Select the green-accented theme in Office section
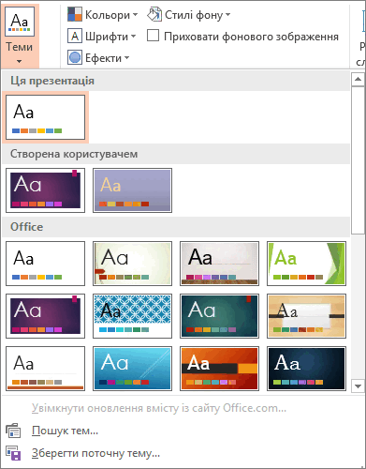 306,264
